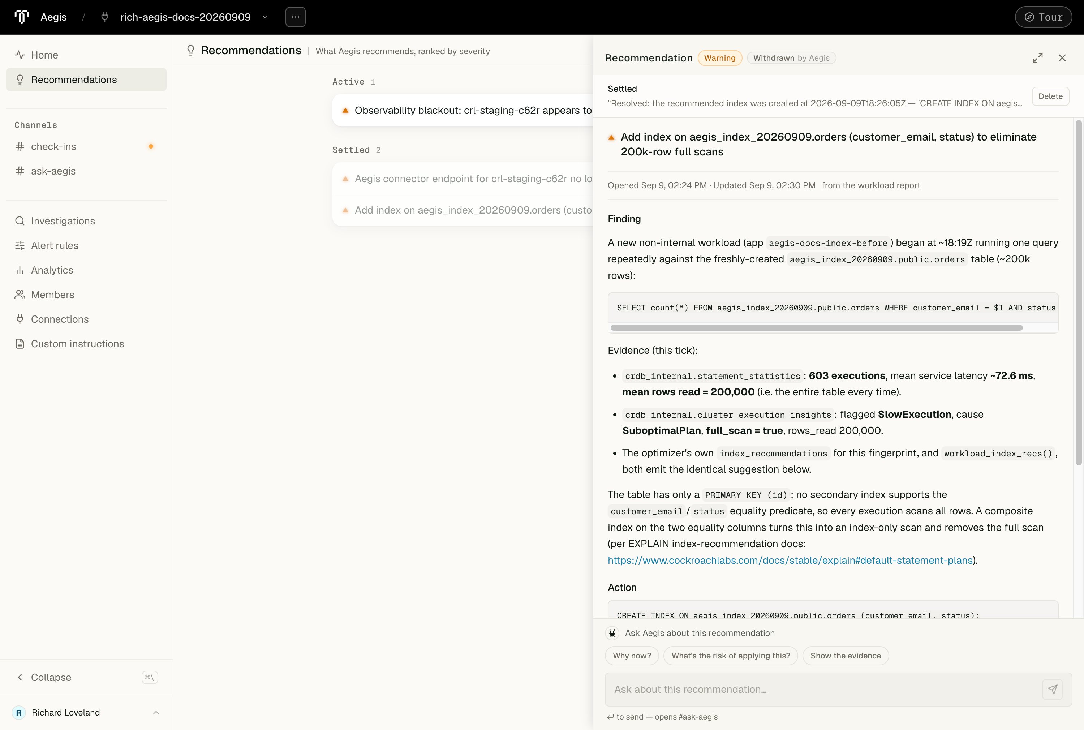Open settled Aegis connector endpoint recommendation
The height and width of the screenshot is (730, 1084).
point(463,179)
